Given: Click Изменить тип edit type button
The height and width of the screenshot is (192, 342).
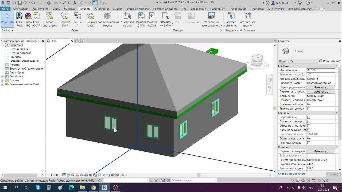Looking at the screenshot, I should (330, 61).
